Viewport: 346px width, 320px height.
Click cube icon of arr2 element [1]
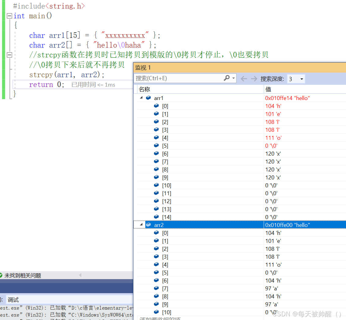[x=156, y=241]
